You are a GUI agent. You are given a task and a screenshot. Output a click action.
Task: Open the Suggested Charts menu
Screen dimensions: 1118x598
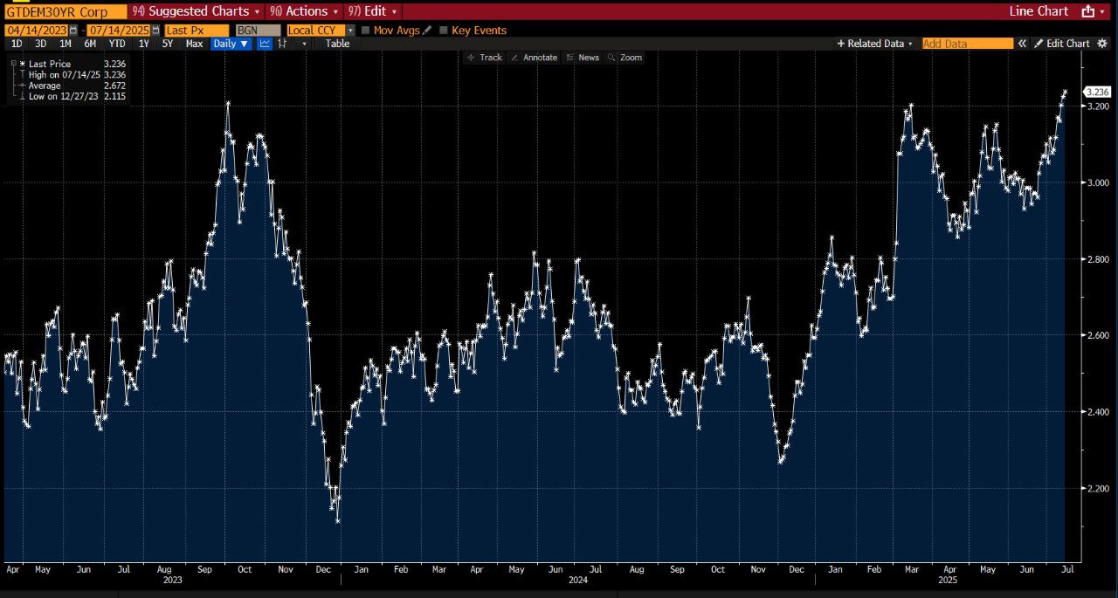click(197, 11)
